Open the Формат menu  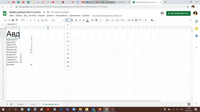tap(42, 16)
